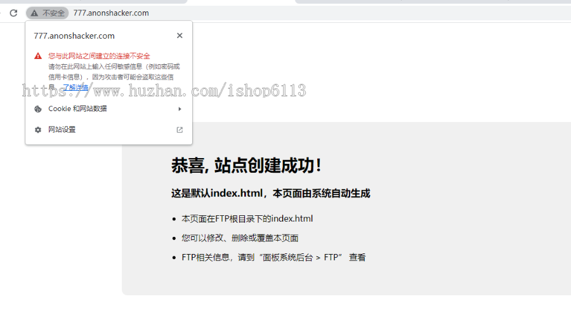Open 网站设置 site settings entry
Viewport: 571px width, 327px height.
coord(108,130)
